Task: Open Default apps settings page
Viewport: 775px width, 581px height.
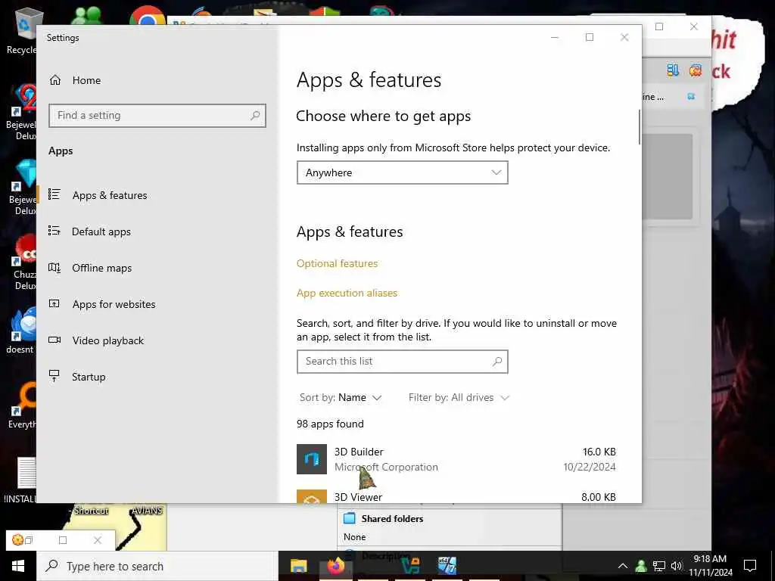Action: [x=101, y=231]
